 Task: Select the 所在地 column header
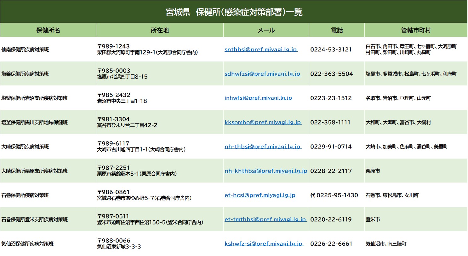pos(160,30)
